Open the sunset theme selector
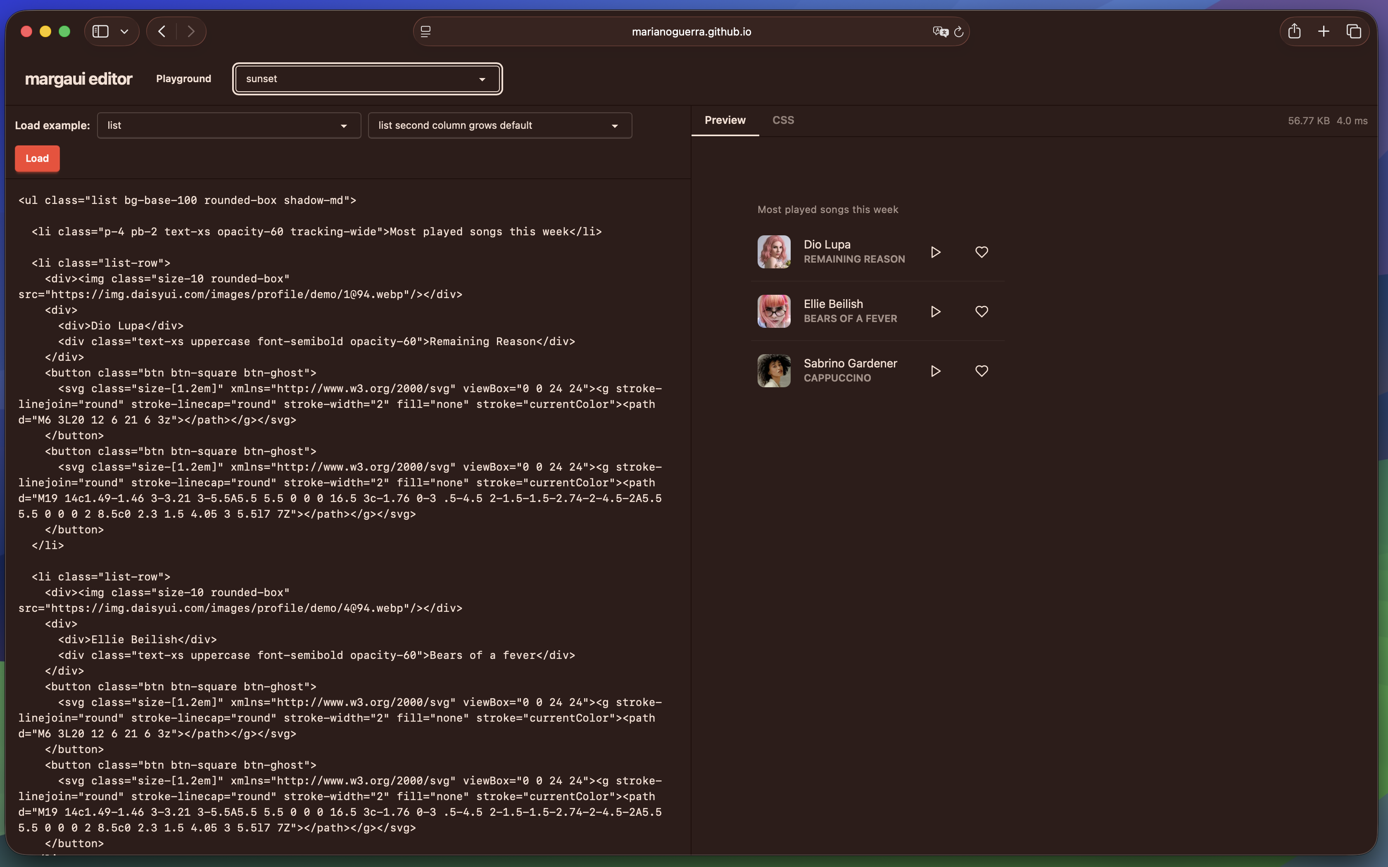Screen dimensions: 1388x867 (x=367, y=78)
